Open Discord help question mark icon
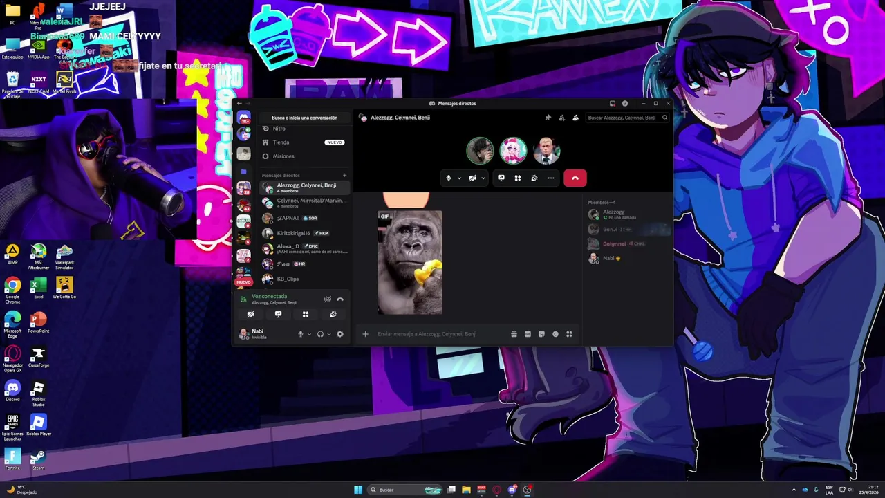 click(x=625, y=103)
